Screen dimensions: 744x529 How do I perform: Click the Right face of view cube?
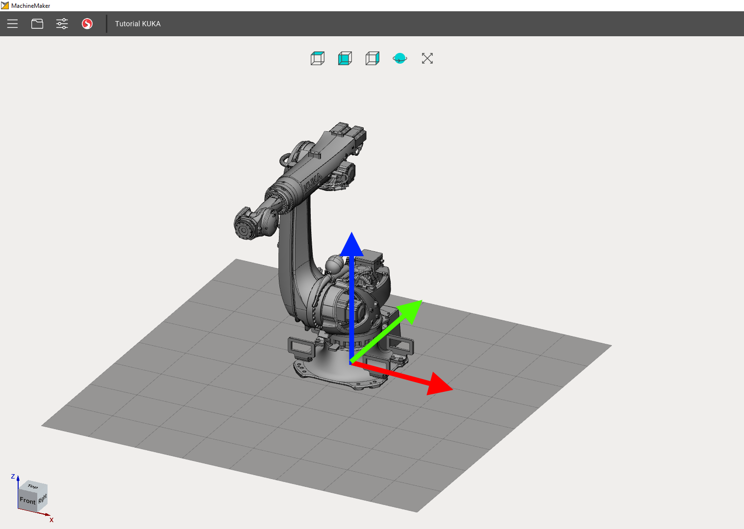pos(43,499)
